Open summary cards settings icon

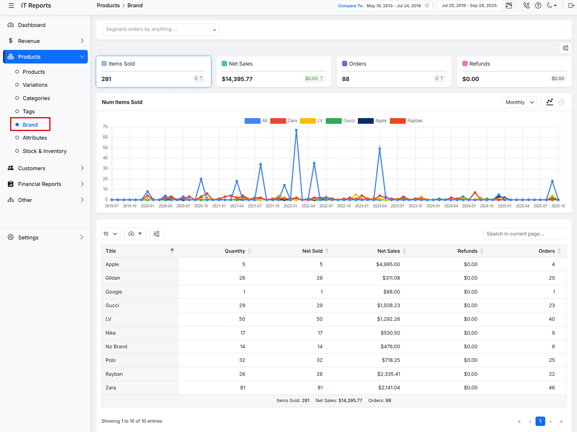pos(565,48)
